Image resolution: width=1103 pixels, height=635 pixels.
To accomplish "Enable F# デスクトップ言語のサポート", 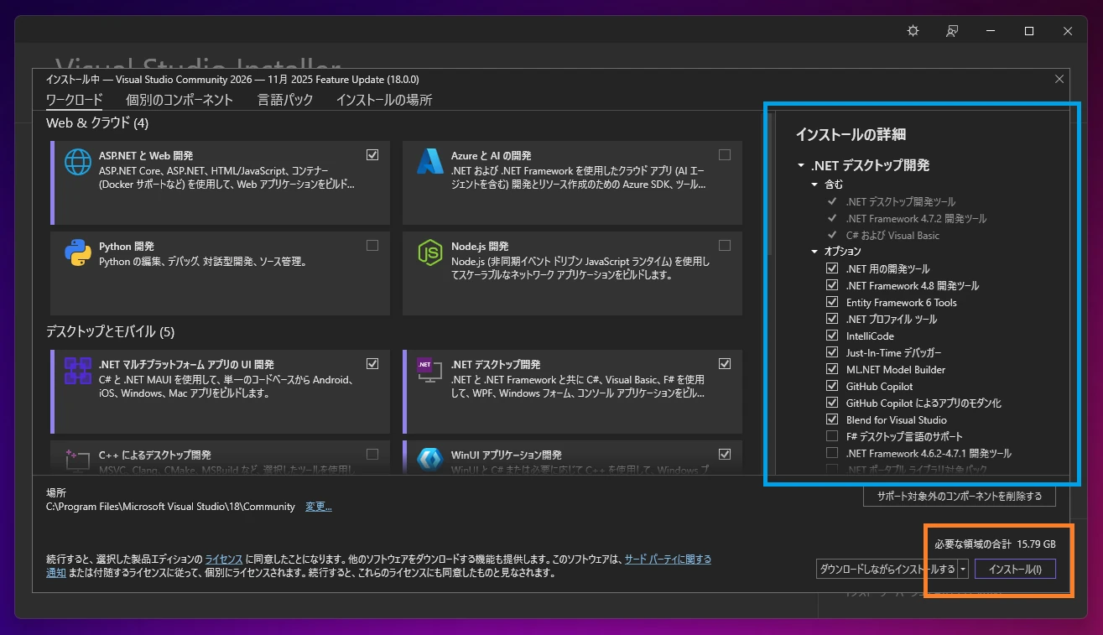I will (x=831, y=435).
